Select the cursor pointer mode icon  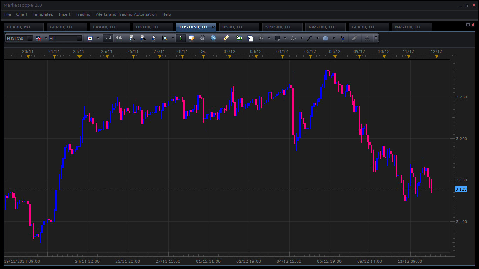(x=153, y=38)
